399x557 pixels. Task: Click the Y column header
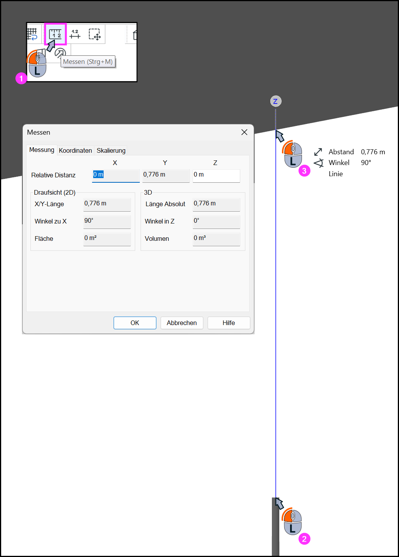[165, 163]
